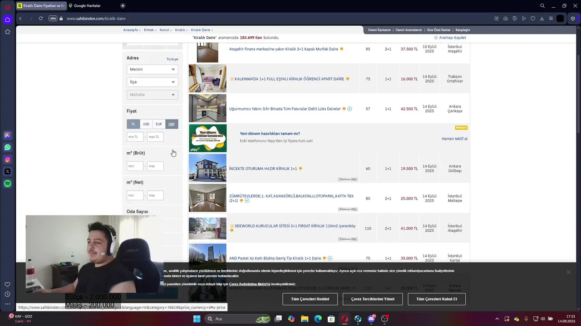This screenshot has height=326, width=581.
Task: Click Çerez Tercihlerimi Yönet button
Action: (x=373, y=299)
